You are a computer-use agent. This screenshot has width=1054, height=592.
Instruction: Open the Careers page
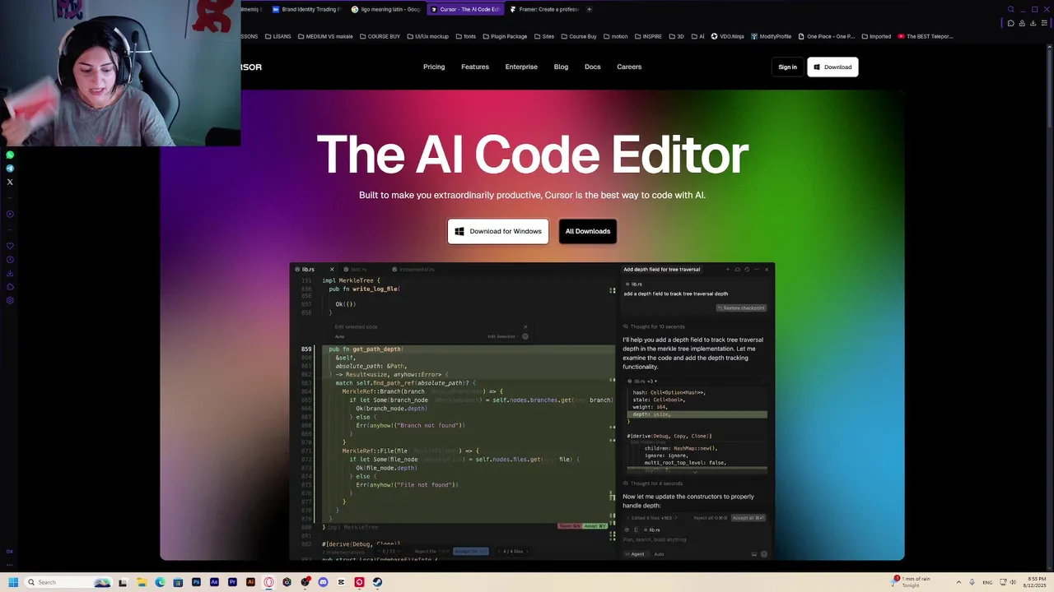coord(629,67)
